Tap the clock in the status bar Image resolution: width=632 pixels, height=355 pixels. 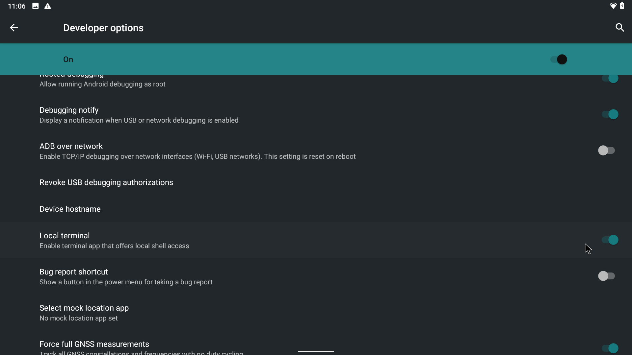[x=16, y=6]
